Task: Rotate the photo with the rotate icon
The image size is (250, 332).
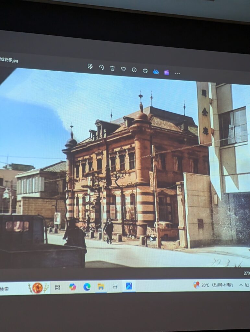Action: [x=101, y=67]
